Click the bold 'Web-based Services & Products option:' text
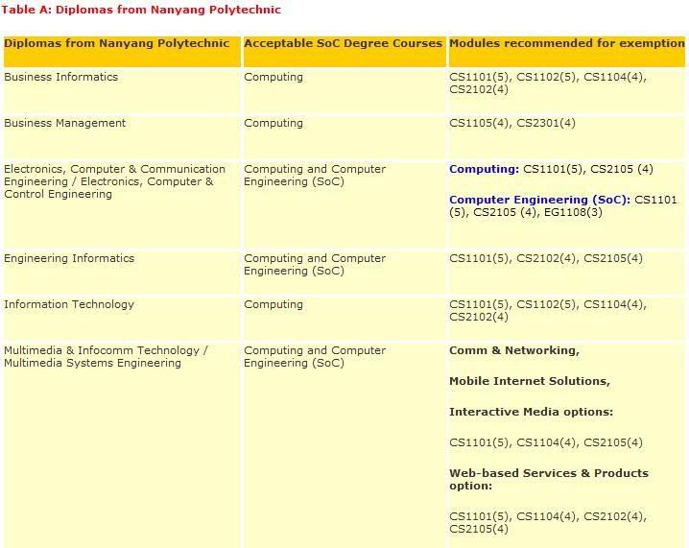 [549, 480]
